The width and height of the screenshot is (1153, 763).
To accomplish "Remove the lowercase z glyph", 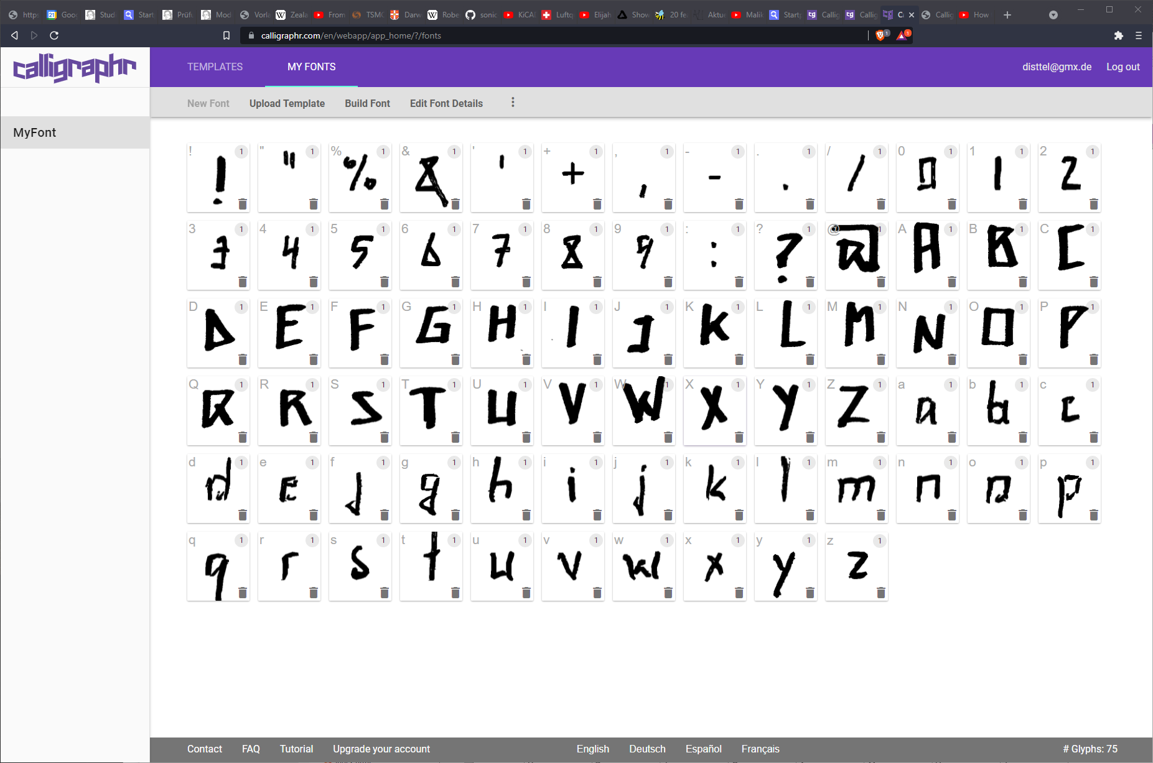I will (x=880, y=593).
